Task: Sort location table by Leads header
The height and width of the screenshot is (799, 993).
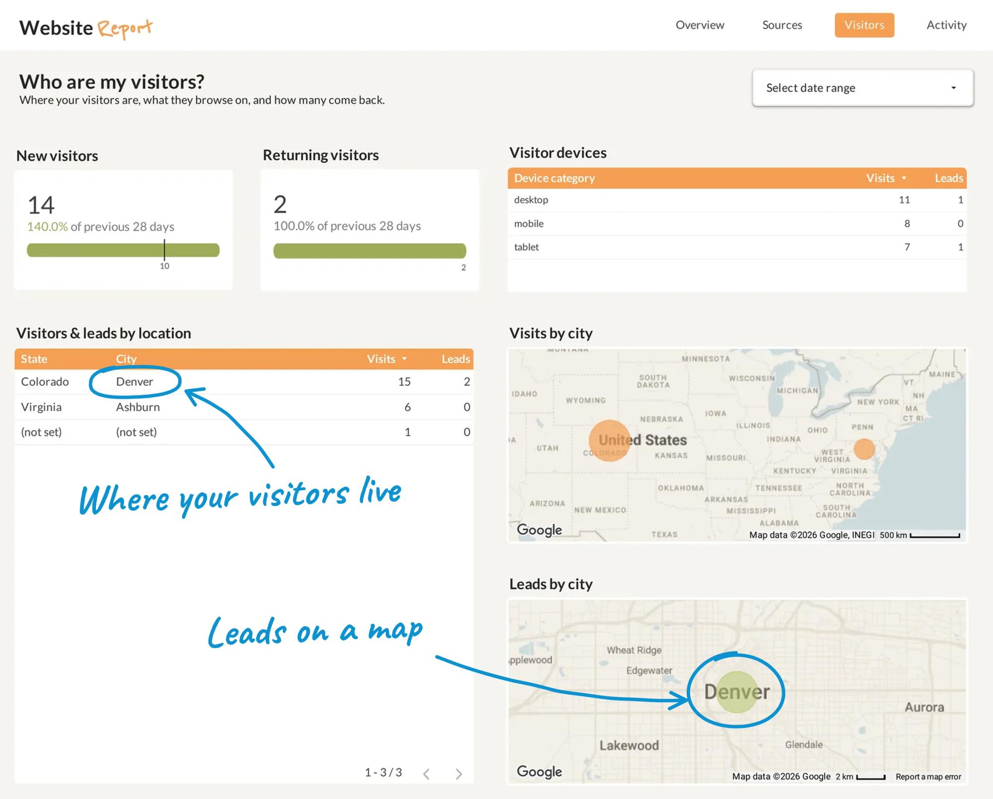Action: [456, 359]
